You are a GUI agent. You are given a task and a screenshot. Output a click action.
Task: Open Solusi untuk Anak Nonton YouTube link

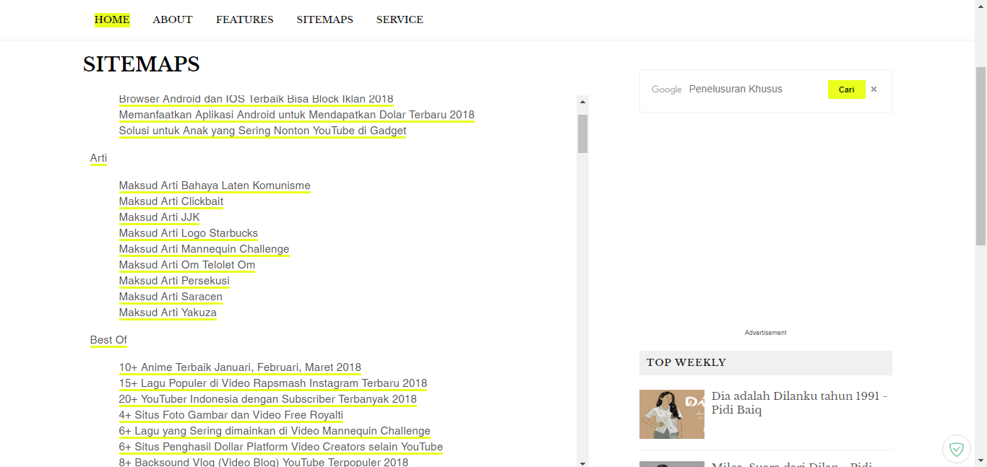click(263, 131)
